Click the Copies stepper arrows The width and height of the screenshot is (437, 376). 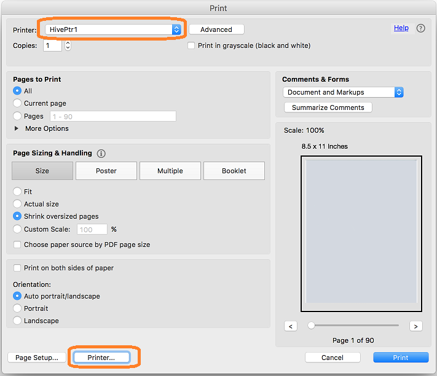tap(68, 45)
